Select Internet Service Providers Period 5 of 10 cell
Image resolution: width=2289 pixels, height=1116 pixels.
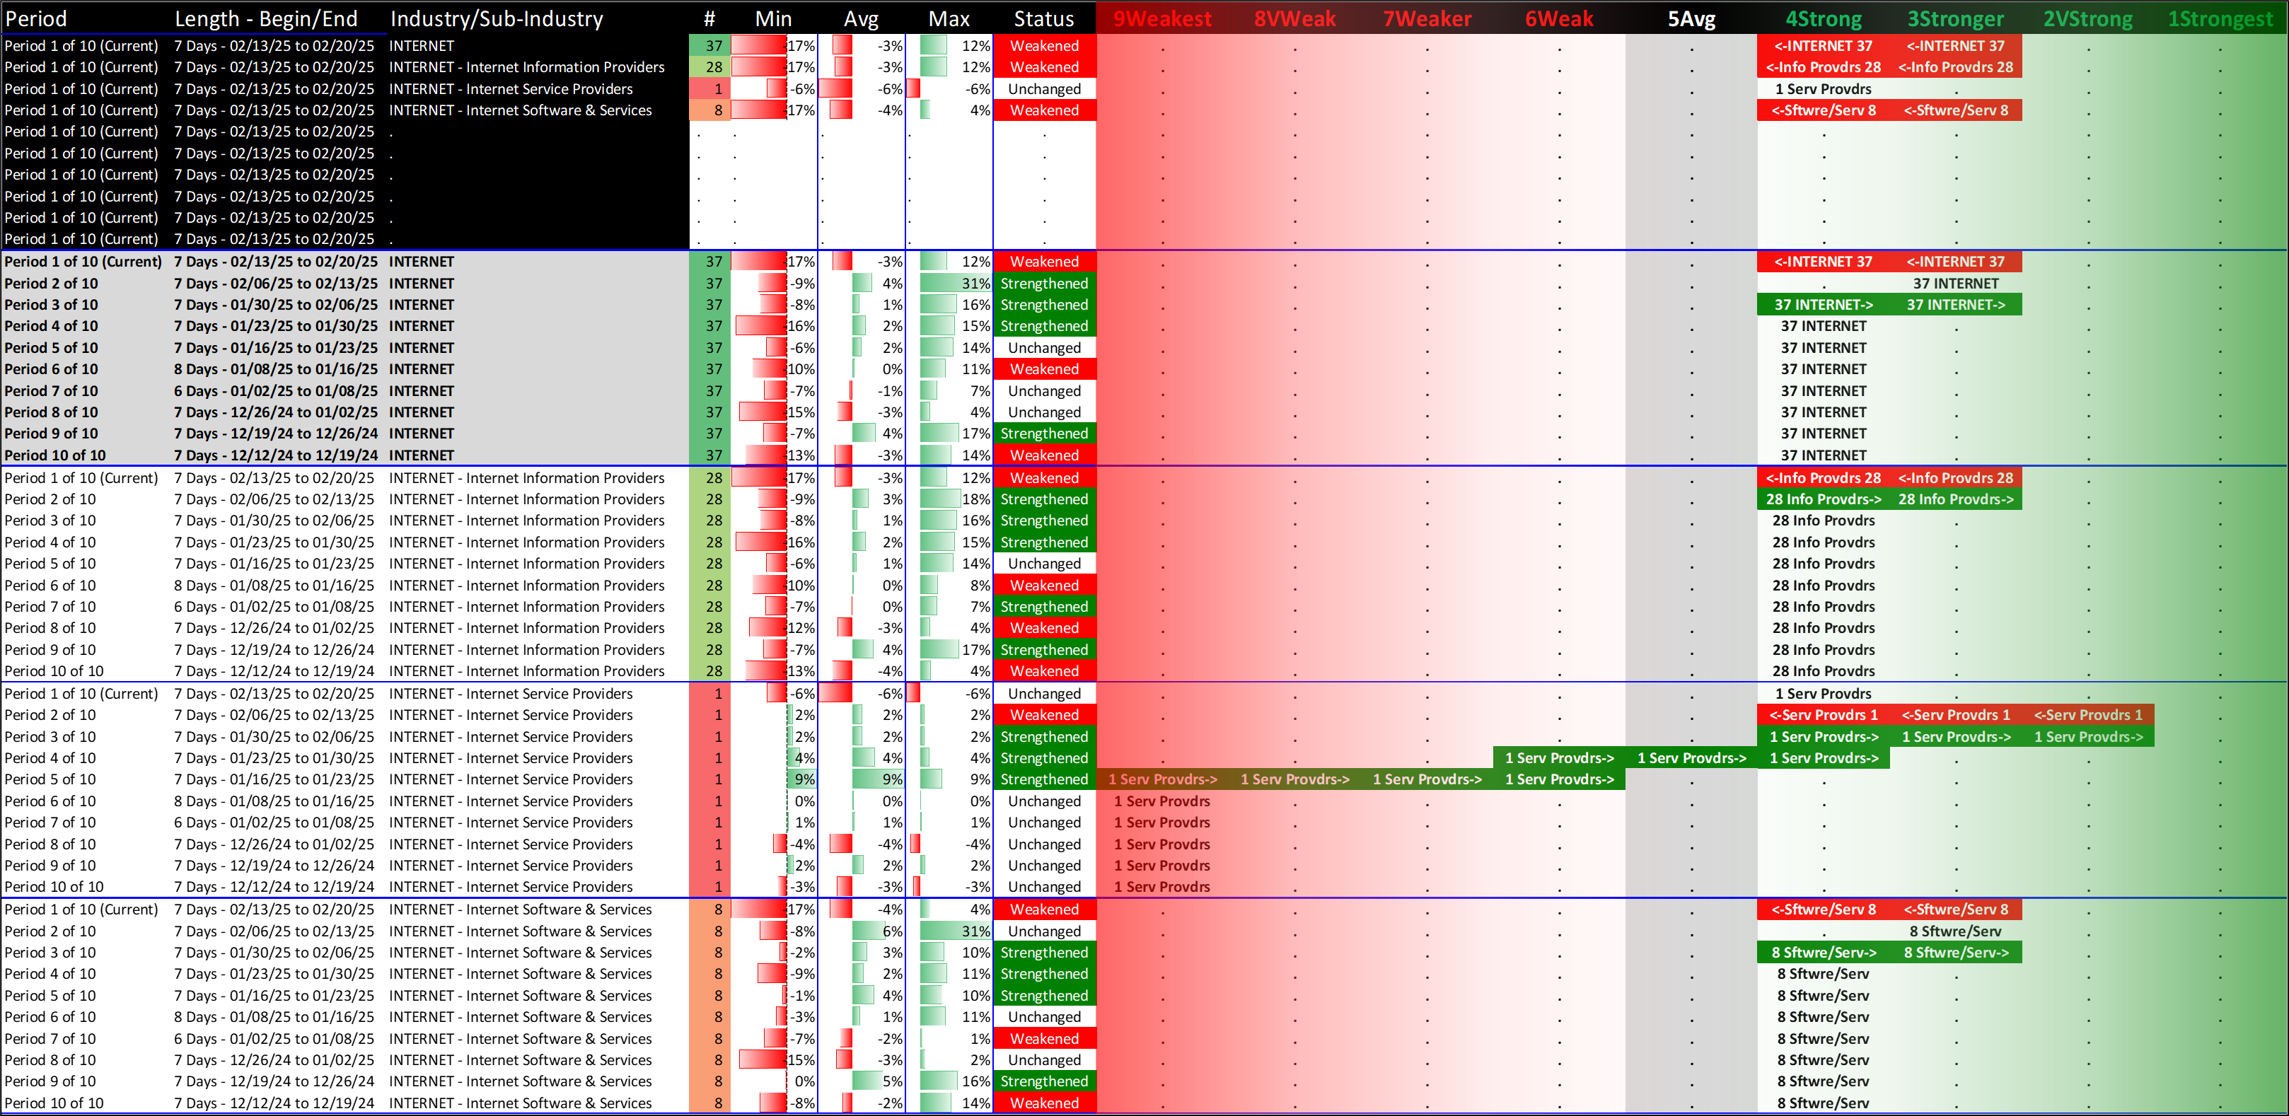pyautogui.click(x=50, y=779)
